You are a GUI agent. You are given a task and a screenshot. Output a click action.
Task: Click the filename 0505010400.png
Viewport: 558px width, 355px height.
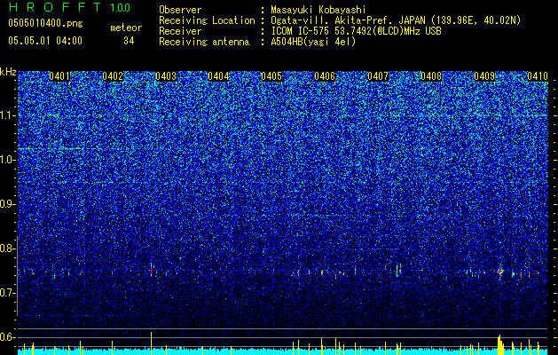click(45, 23)
